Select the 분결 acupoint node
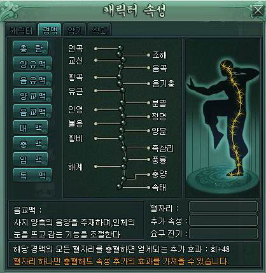Image resolution: width=266 pixels, height=273 pixels. tap(148, 103)
